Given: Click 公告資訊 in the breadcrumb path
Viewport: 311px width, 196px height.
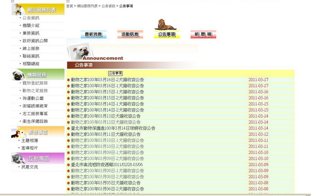Looking at the screenshot, I should (x=108, y=6).
